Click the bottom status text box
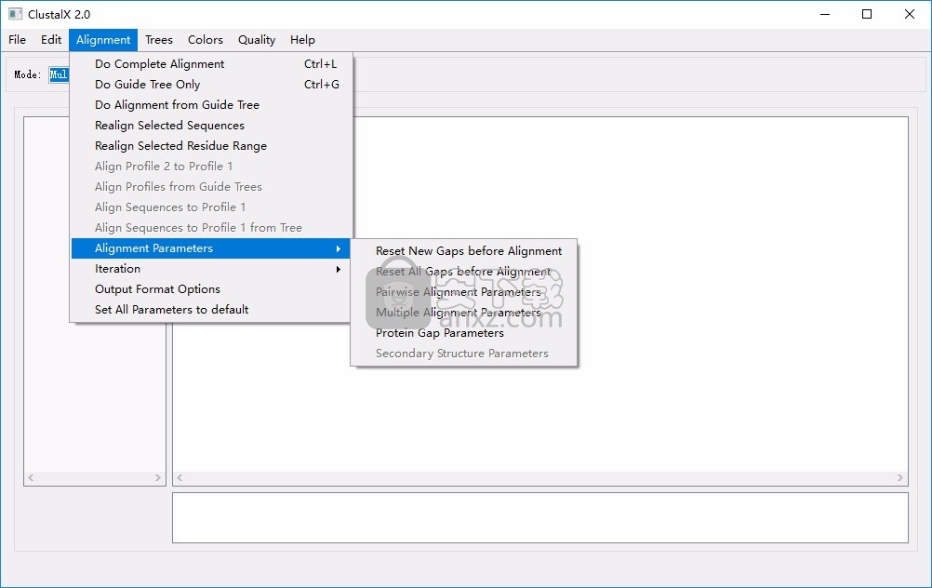Screen dimensions: 932x588 point(540,518)
